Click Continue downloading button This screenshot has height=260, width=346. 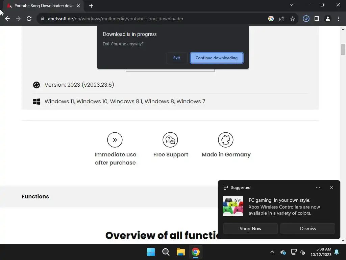[217, 58]
